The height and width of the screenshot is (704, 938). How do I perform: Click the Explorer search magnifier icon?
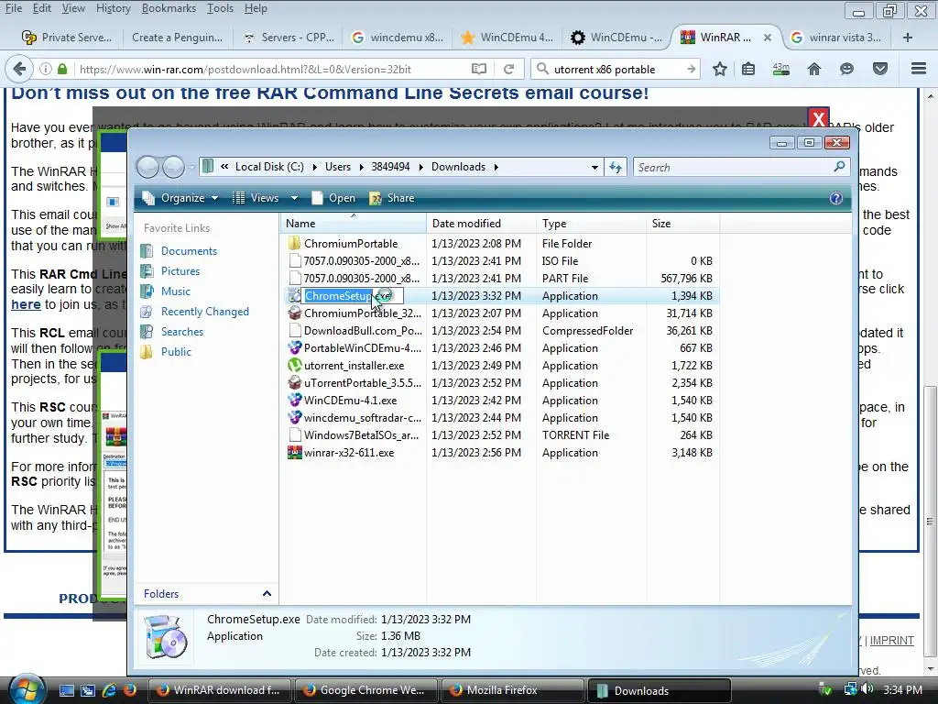[x=839, y=167]
